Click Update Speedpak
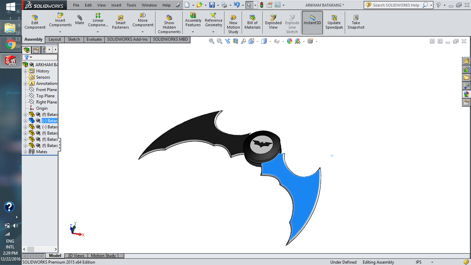Screen dimensions: 471x265 tap(334, 22)
